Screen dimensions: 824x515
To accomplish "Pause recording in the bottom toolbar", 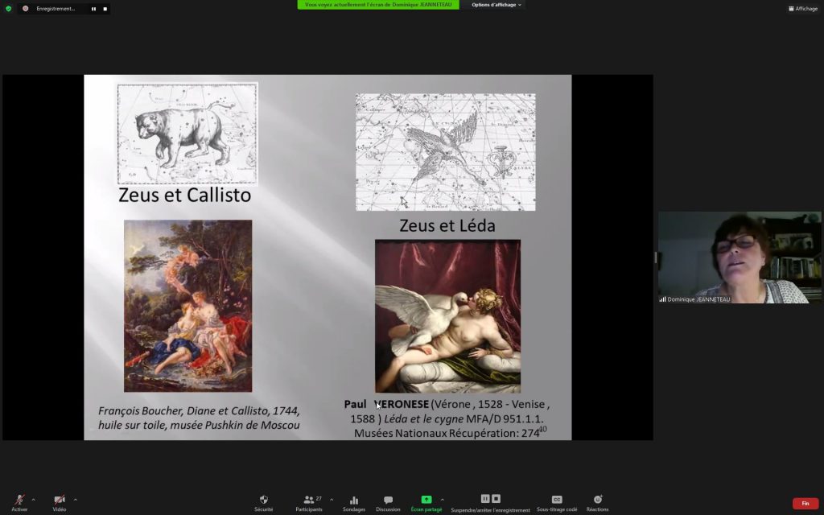I will 485,499.
